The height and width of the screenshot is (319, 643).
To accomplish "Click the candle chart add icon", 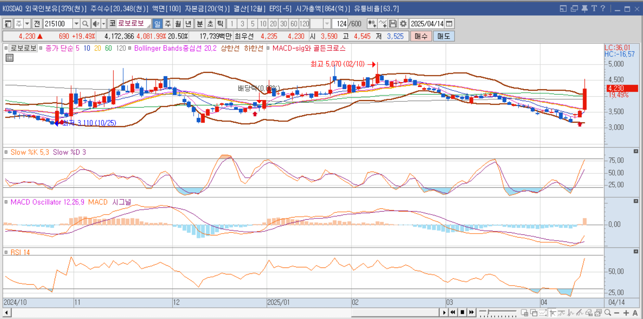I will click(x=372, y=24).
